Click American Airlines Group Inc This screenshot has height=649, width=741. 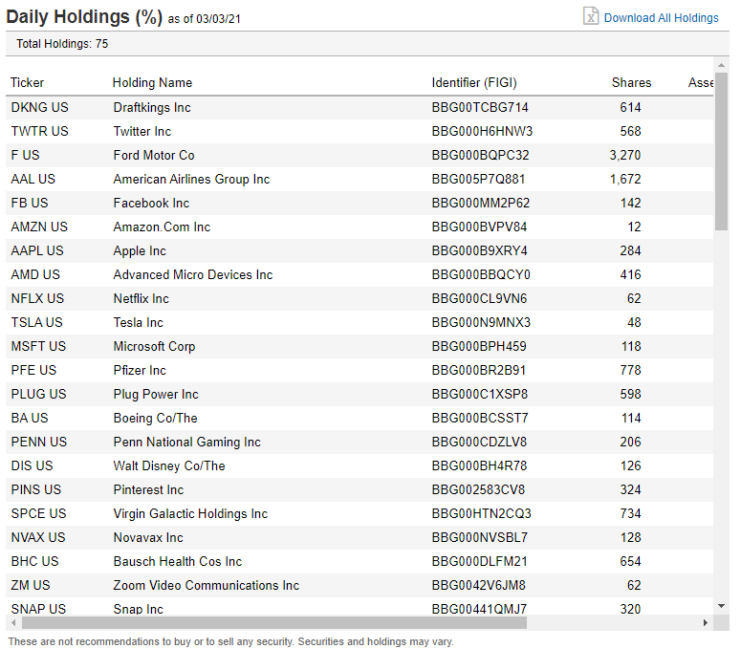pos(191,180)
